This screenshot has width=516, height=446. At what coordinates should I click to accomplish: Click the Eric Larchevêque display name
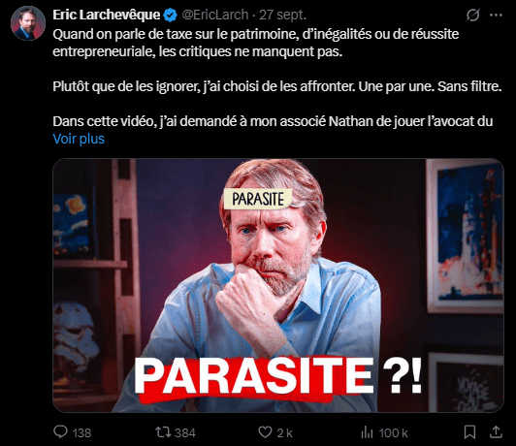point(107,16)
